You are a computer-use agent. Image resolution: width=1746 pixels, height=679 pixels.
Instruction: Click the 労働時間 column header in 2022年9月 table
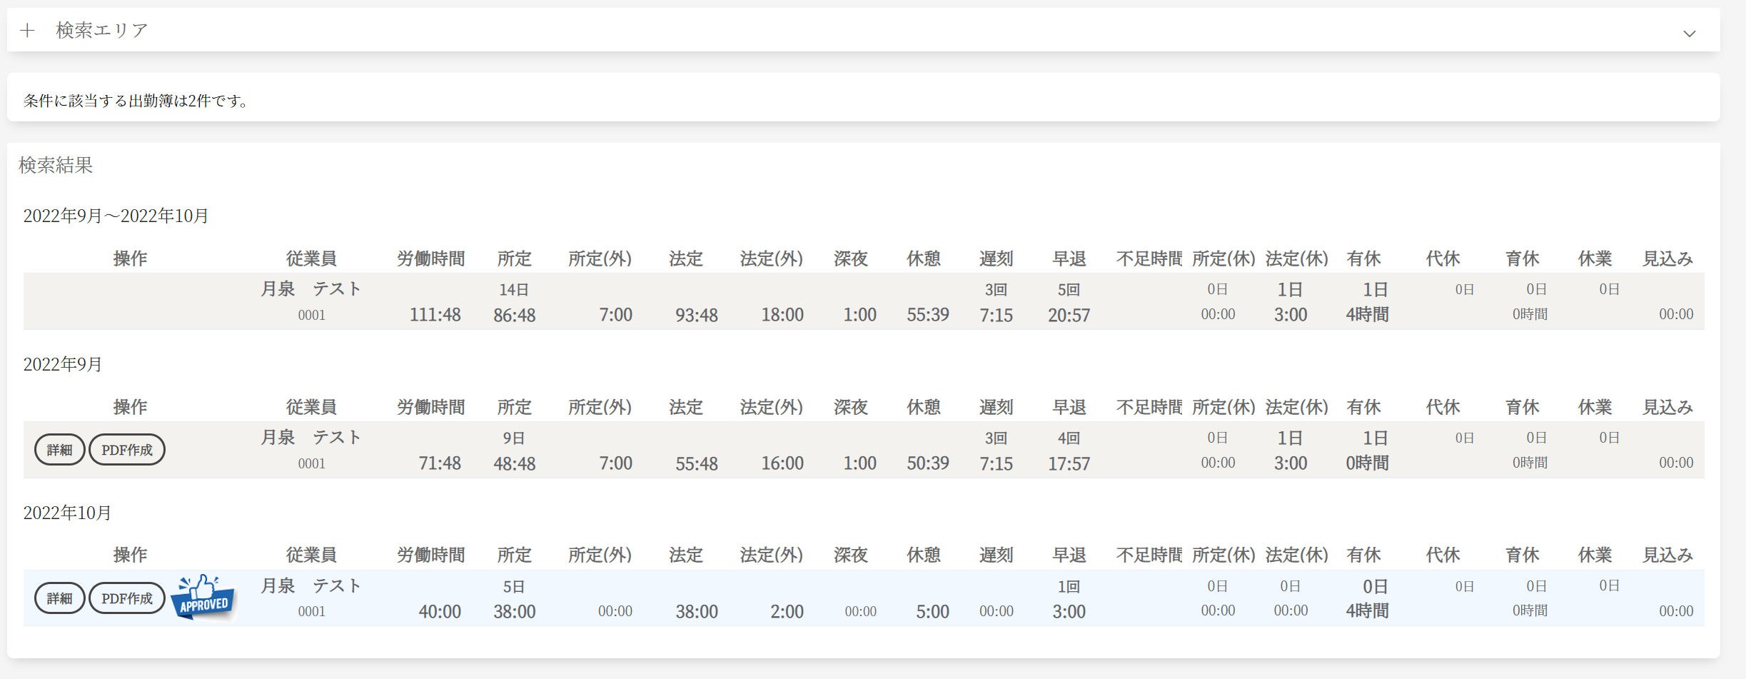(430, 407)
